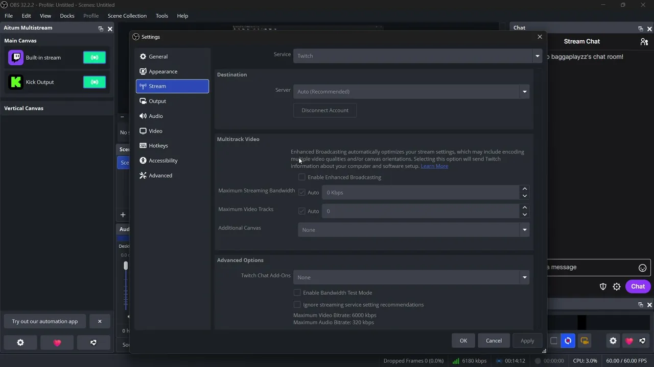Expand the Additional Canvas dropdown
654x367 pixels.
click(414, 230)
